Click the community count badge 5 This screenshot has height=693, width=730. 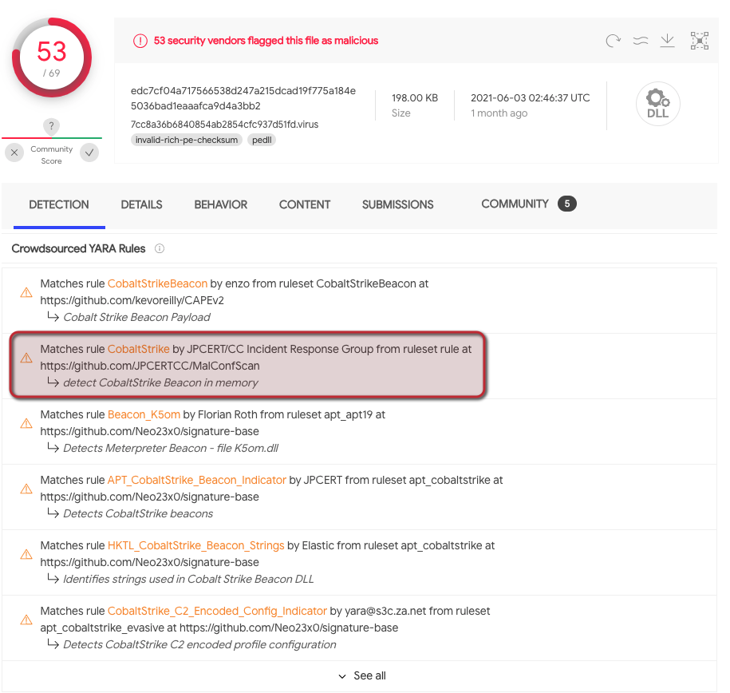click(567, 204)
